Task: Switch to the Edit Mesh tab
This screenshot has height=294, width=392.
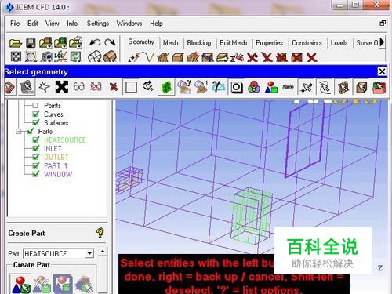Action: (x=233, y=43)
